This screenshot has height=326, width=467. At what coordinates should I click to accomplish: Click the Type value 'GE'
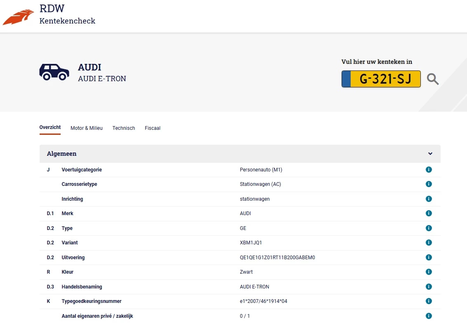click(243, 228)
